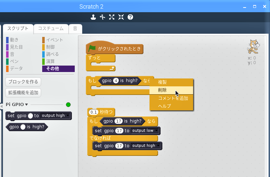270x177 pixels.
Task: Click the stage pane collapse arrow
Action: [1, 106]
